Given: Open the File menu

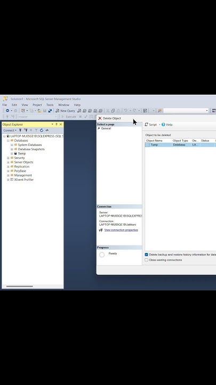Looking at the screenshot, I should [x=5, y=105].
